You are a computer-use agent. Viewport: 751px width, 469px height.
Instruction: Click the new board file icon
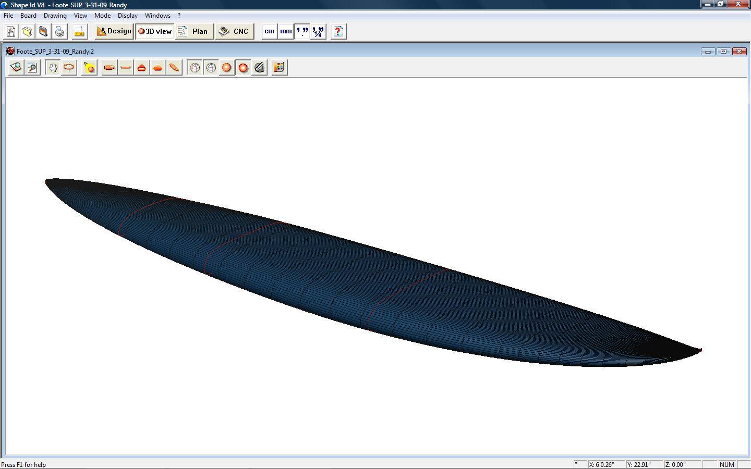[x=11, y=32]
